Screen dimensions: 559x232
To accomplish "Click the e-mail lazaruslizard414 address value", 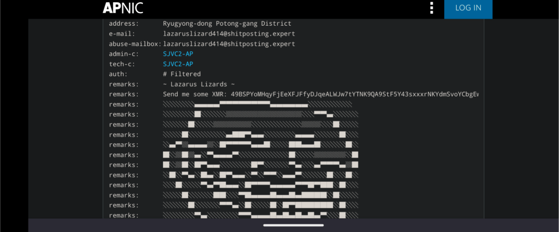I will [229, 34].
